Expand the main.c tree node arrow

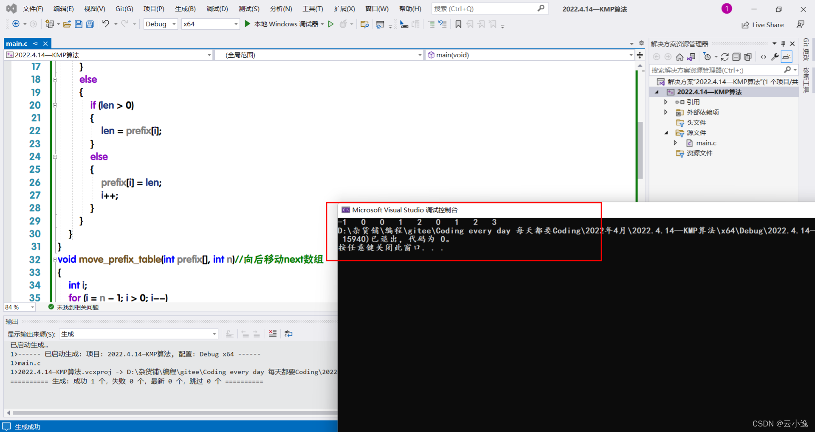point(675,143)
